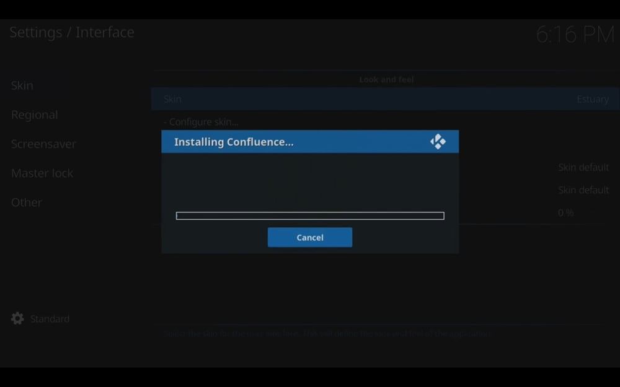
Task: Open the Screensaver settings category
Action: pyautogui.click(x=43, y=144)
